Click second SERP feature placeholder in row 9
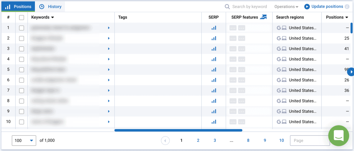 pos(242,111)
